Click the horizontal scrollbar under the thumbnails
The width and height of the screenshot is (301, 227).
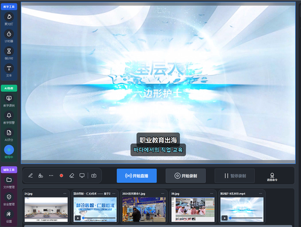158,226
